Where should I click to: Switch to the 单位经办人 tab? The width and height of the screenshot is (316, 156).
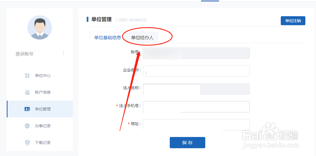142,37
